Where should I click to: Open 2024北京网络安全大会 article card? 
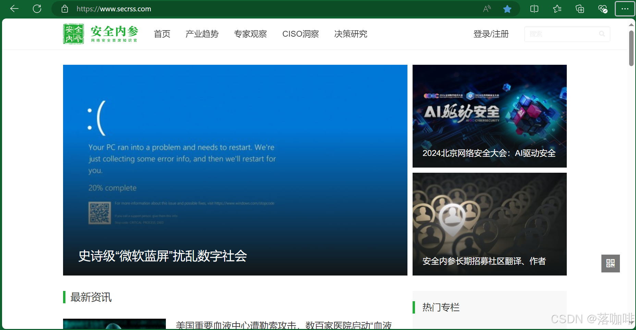pos(490,116)
